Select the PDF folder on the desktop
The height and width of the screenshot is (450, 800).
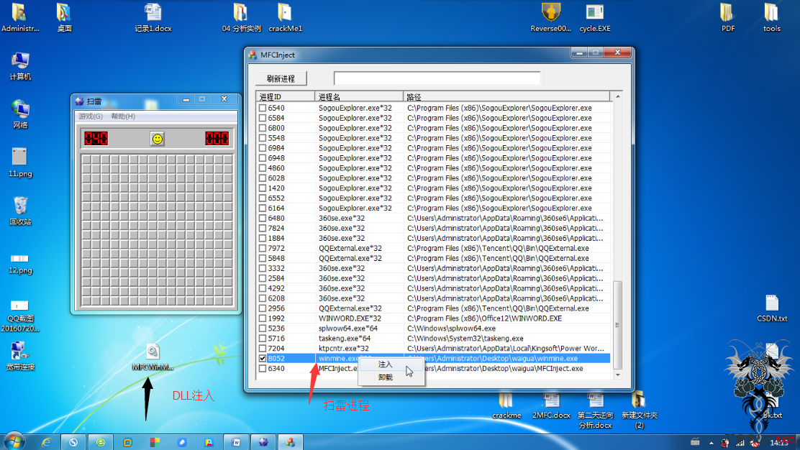click(x=727, y=17)
